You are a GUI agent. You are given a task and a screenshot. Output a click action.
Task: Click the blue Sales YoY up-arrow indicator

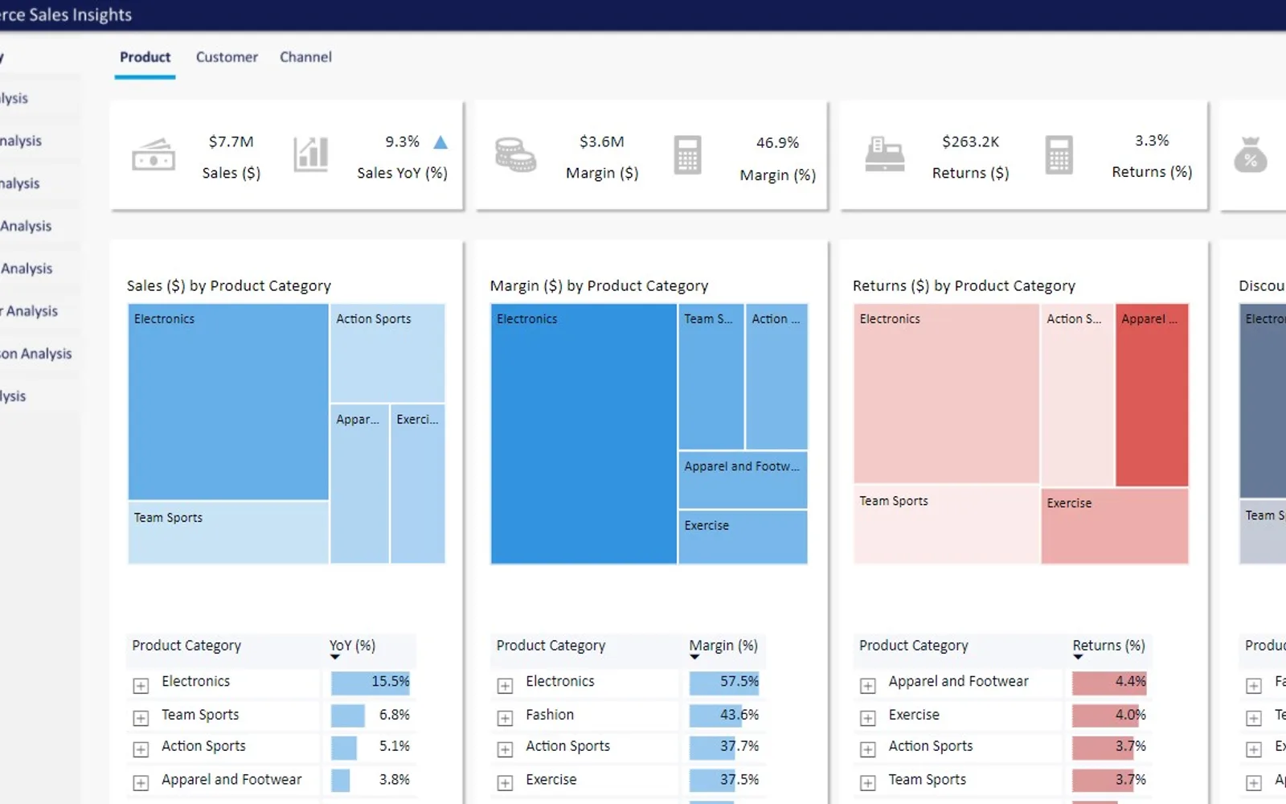click(440, 142)
